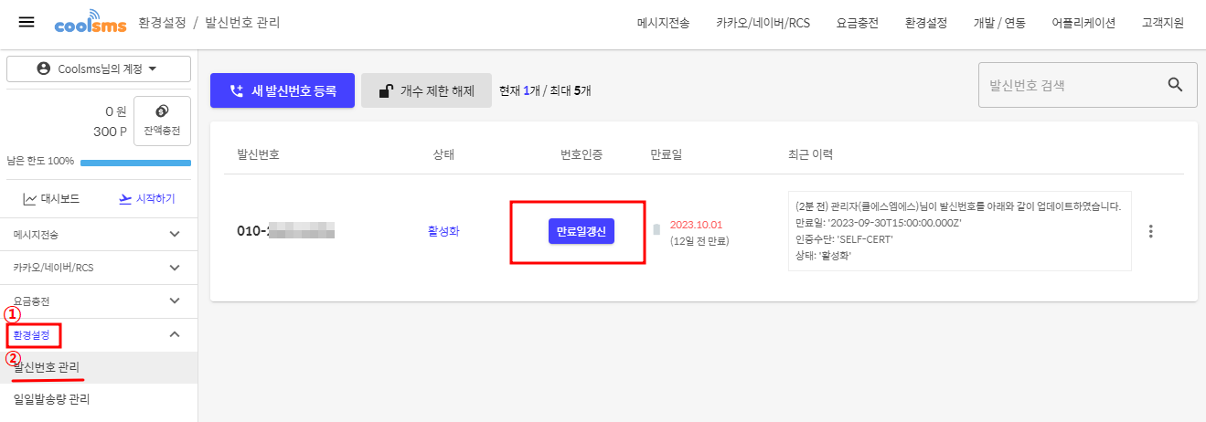Screen dimensions: 1206x422
Task: Click the 개수 제한 해제 button
Action: (426, 90)
